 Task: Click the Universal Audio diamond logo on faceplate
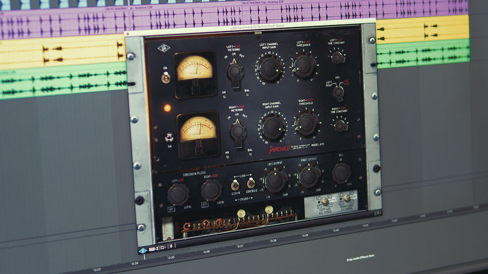(164, 48)
